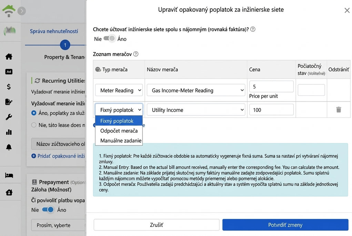The height and width of the screenshot is (236, 352).
Task: Expand sidebar with the round arrow button
Action: pos(22,11)
